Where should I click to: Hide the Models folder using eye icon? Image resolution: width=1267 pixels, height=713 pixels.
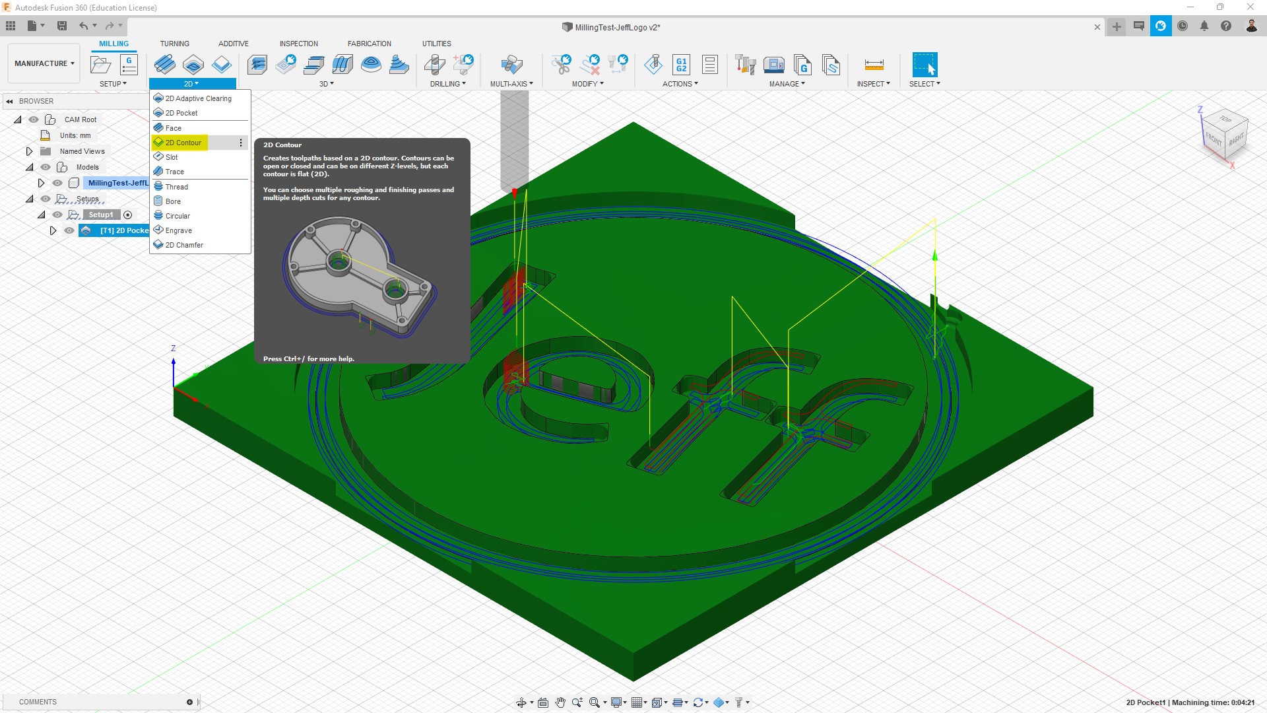pos(46,167)
